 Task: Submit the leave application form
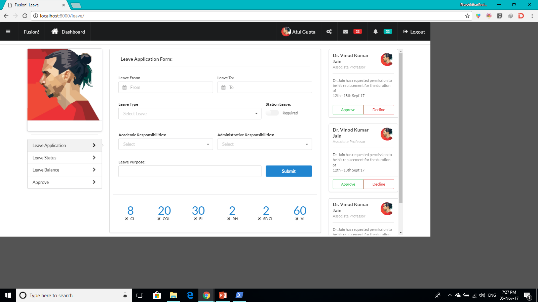289,171
